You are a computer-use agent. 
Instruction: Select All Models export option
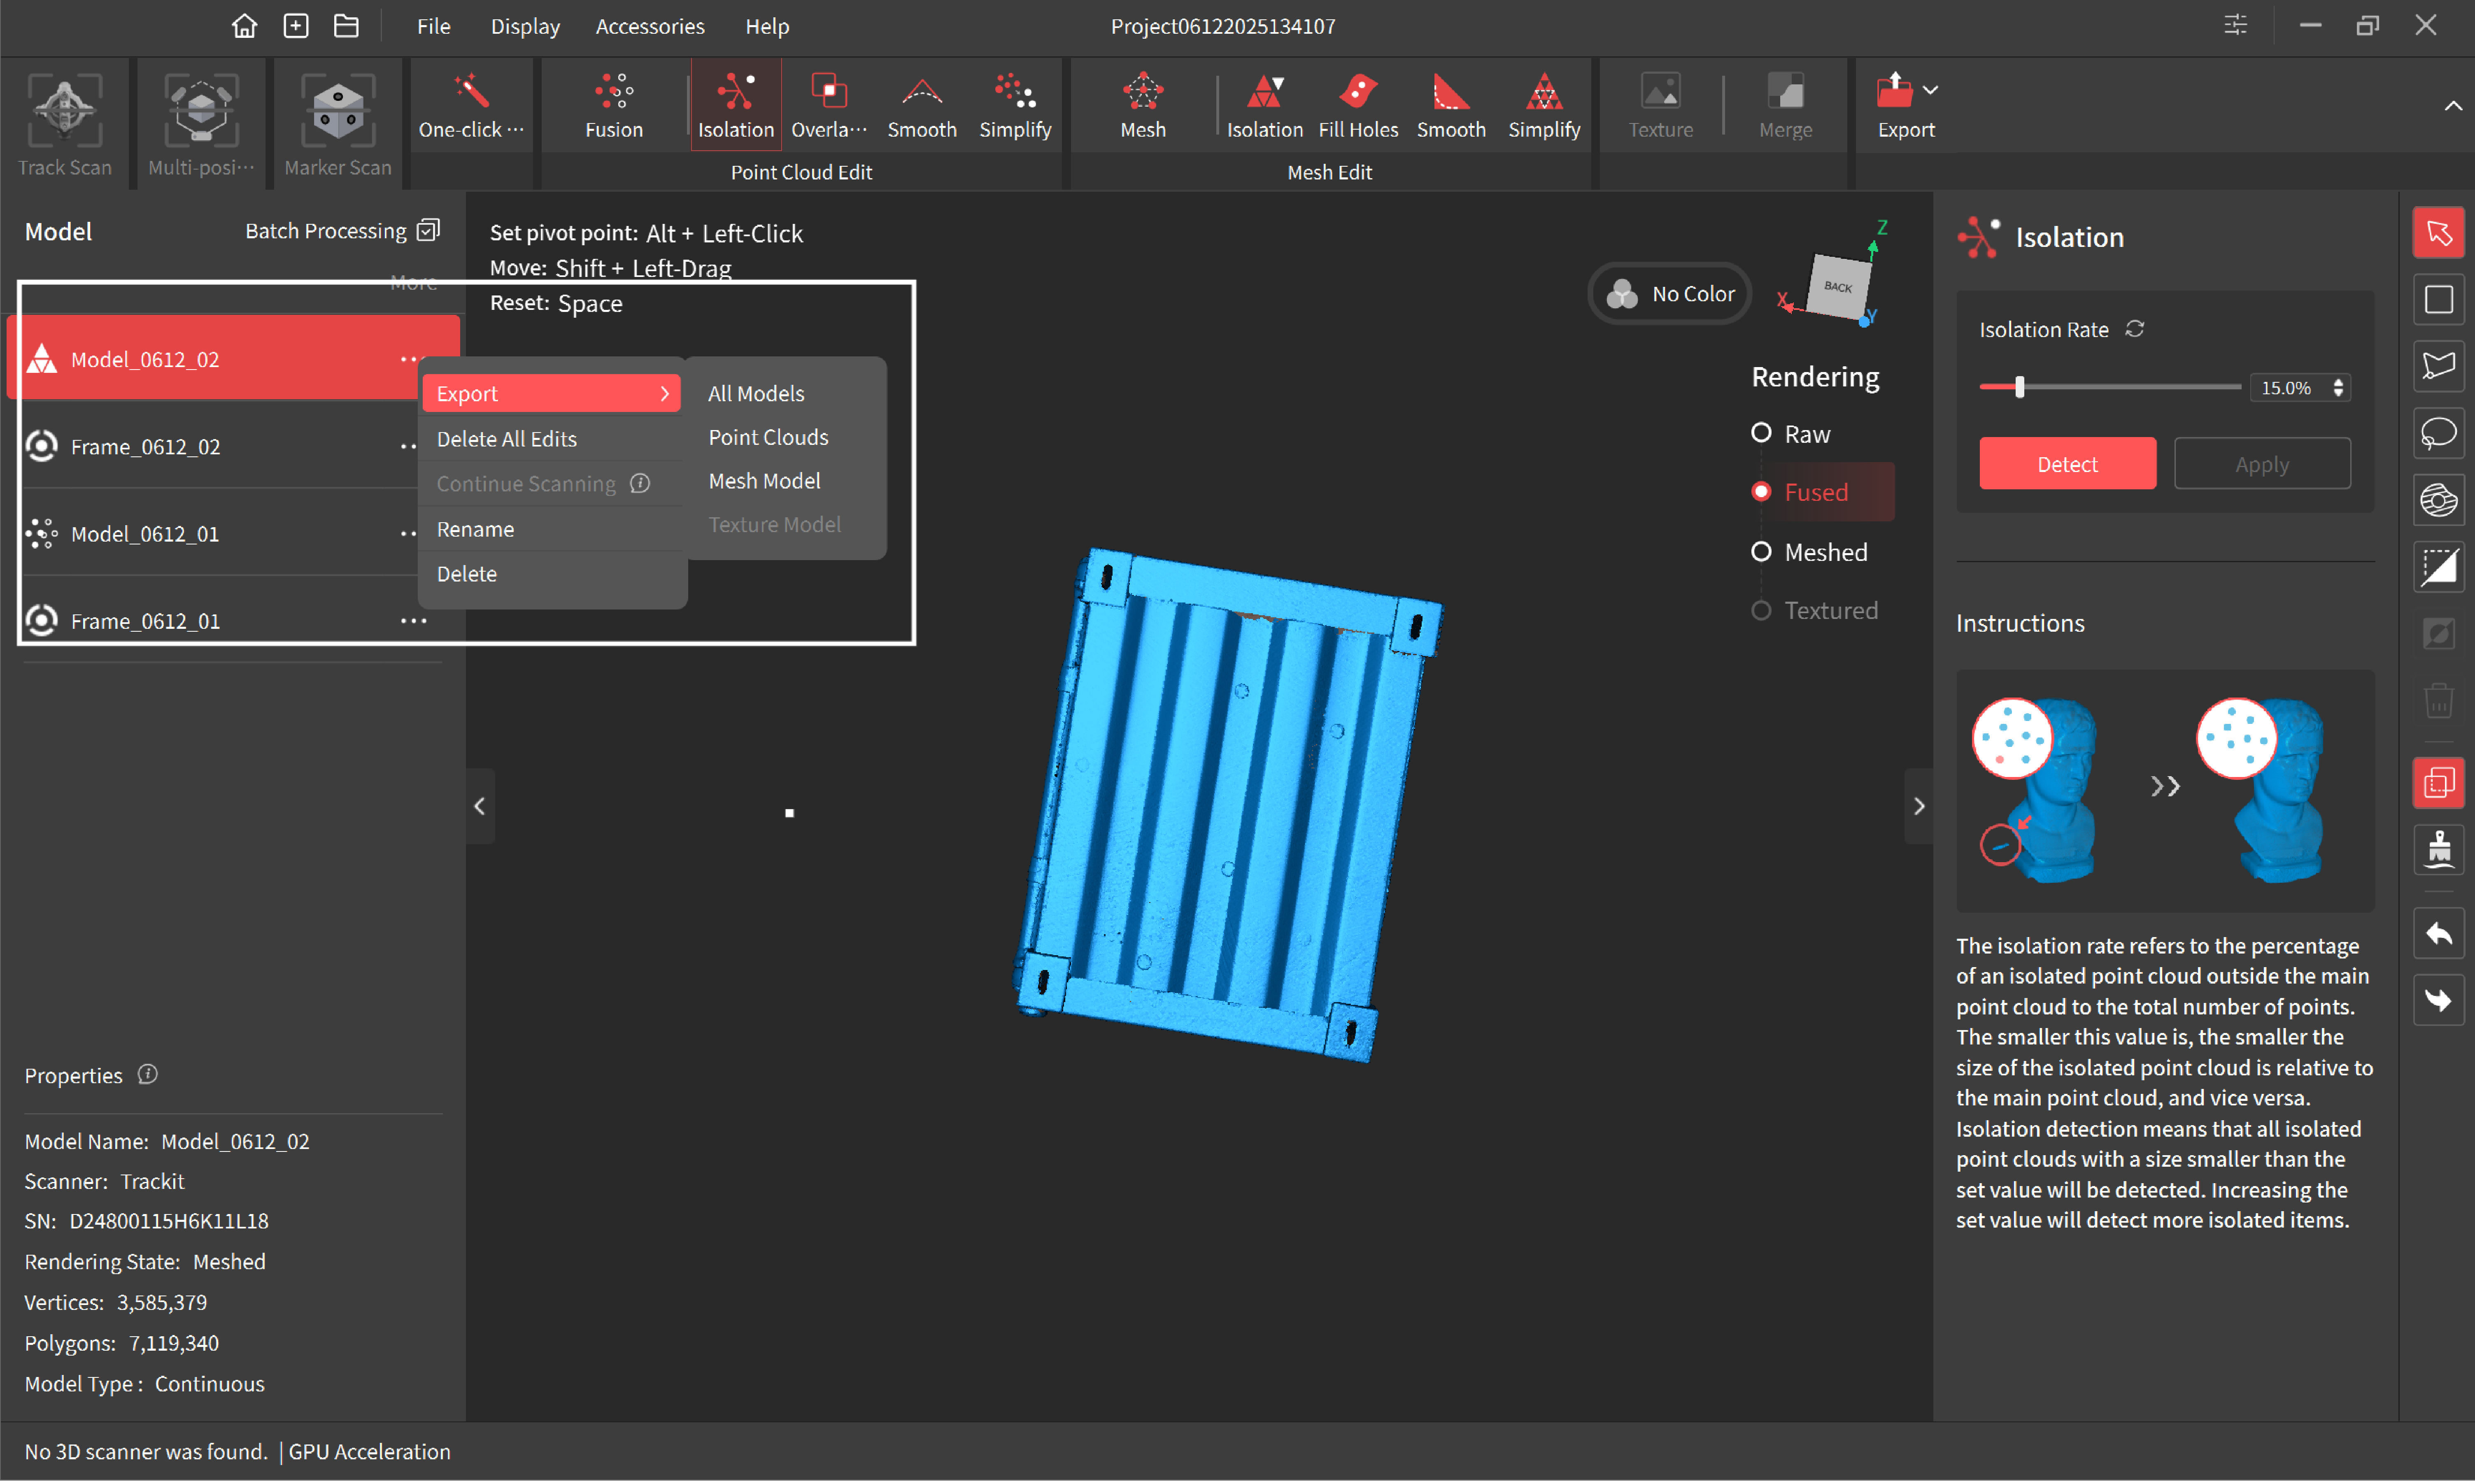[756, 393]
